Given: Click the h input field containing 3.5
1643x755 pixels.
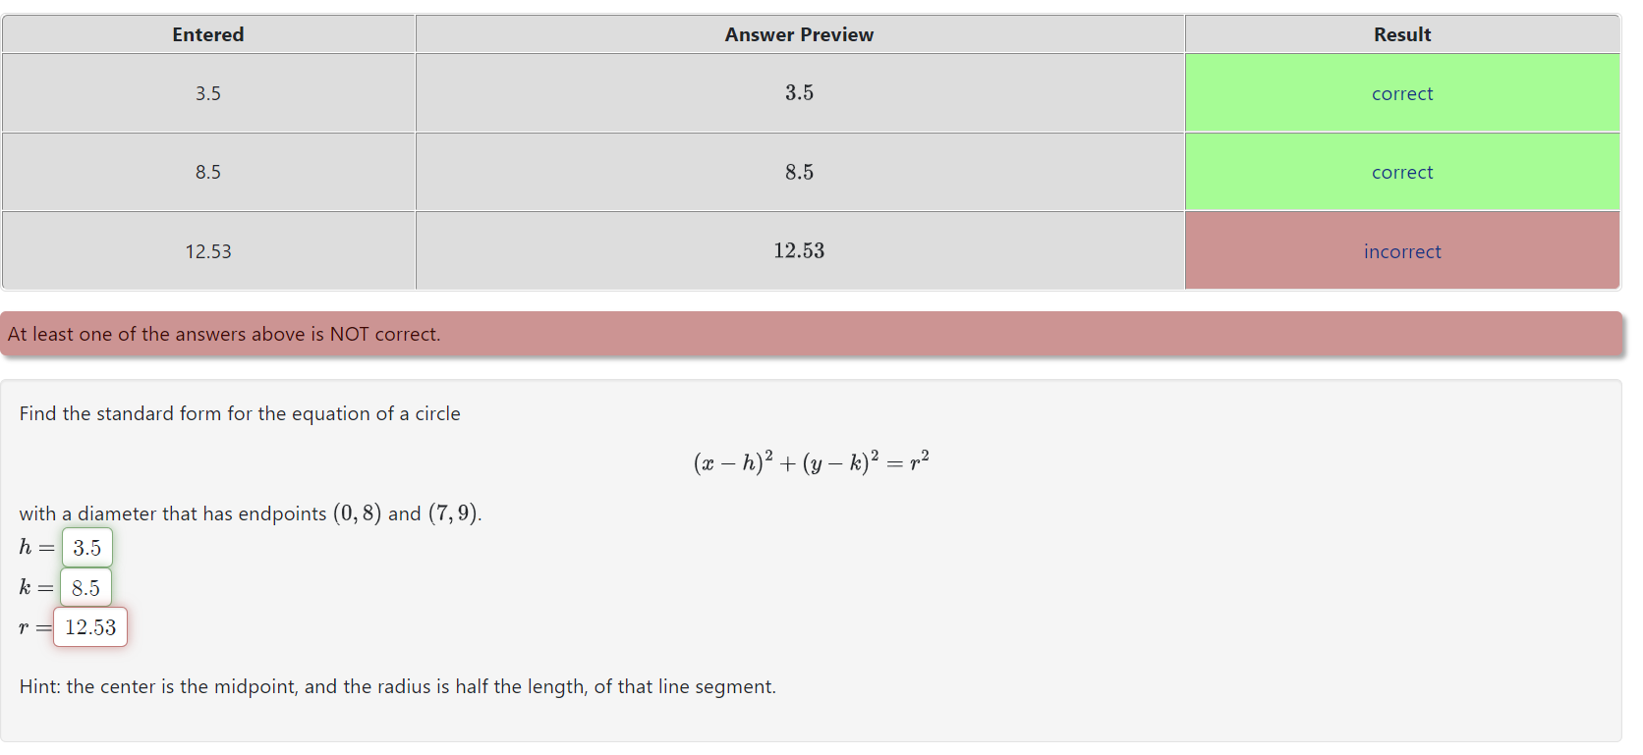Looking at the screenshot, I should pyautogui.click(x=86, y=548).
